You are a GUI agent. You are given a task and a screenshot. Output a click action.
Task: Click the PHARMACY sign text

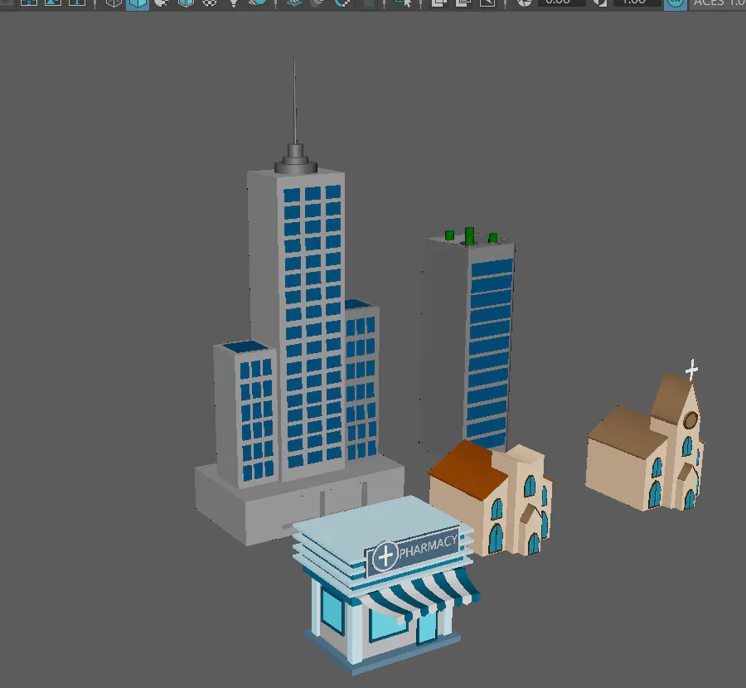(429, 545)
